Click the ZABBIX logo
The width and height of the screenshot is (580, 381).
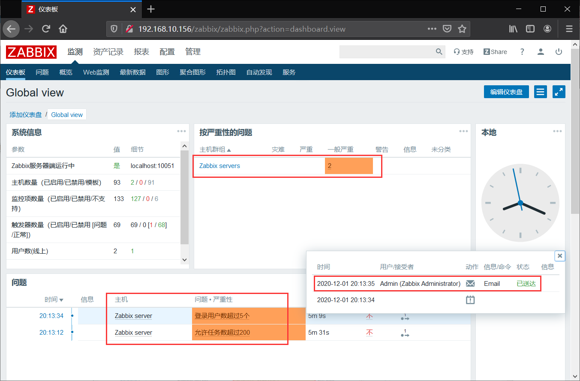[x=31, y=52]
